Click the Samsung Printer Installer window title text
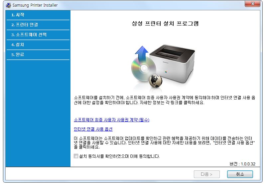The height and width of the screenshot is (184, 265). (x=35, y=5)
